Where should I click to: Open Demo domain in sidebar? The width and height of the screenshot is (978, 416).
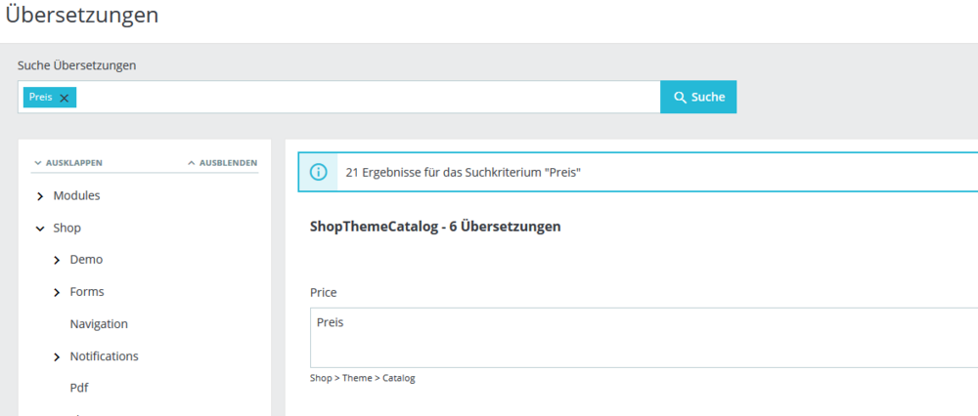[x=86, y=260]
